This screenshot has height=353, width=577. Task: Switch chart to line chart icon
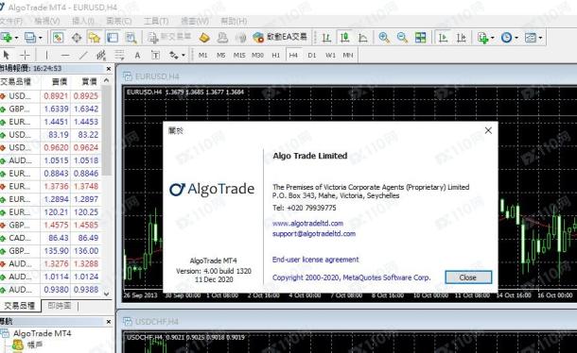tap(363, 38)
